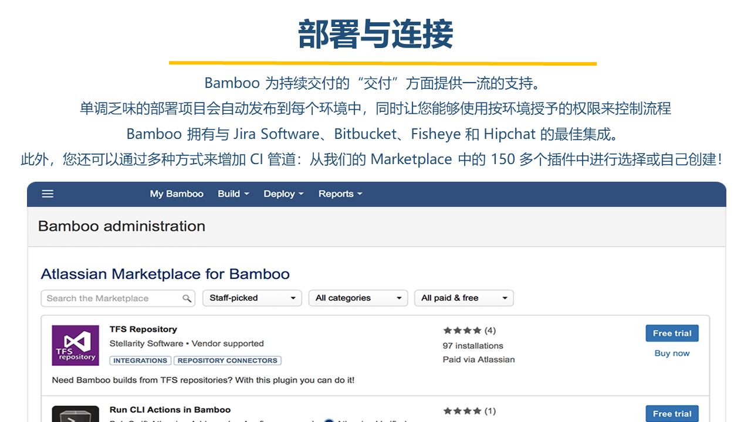The height and width of the screenshot is (422, 751).
Task: Expand the Deploy menu
Action: click(283, 194)
